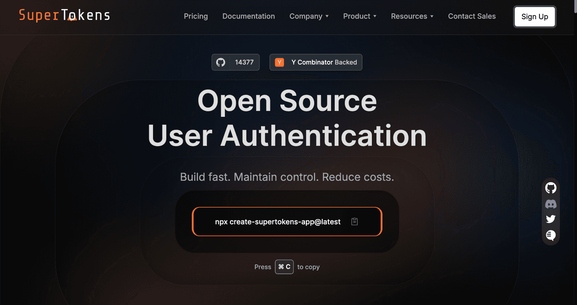This screenshot has height=305, width=577.
Task: Click the orange Y Combinator logo
Action: pos(279,62)
